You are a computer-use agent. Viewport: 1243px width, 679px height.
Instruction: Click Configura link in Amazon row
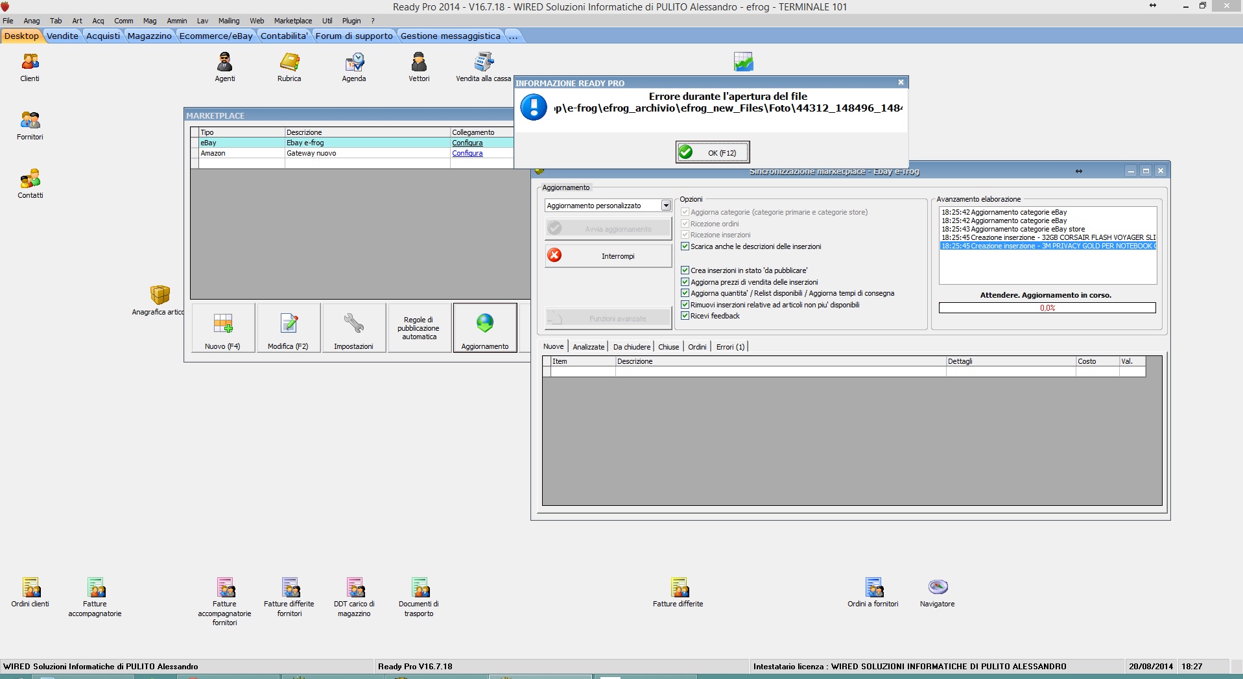coord(468,153)
